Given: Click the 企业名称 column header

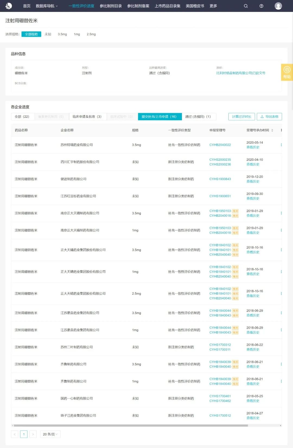Looking at the screenshot, I should point(67,130).
